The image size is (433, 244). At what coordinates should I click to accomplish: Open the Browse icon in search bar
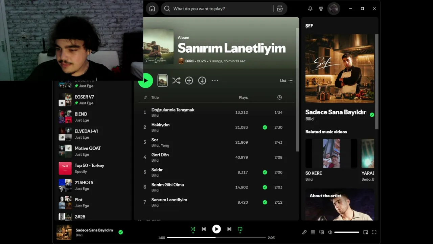pyautogui.click(x=280, y=9)
